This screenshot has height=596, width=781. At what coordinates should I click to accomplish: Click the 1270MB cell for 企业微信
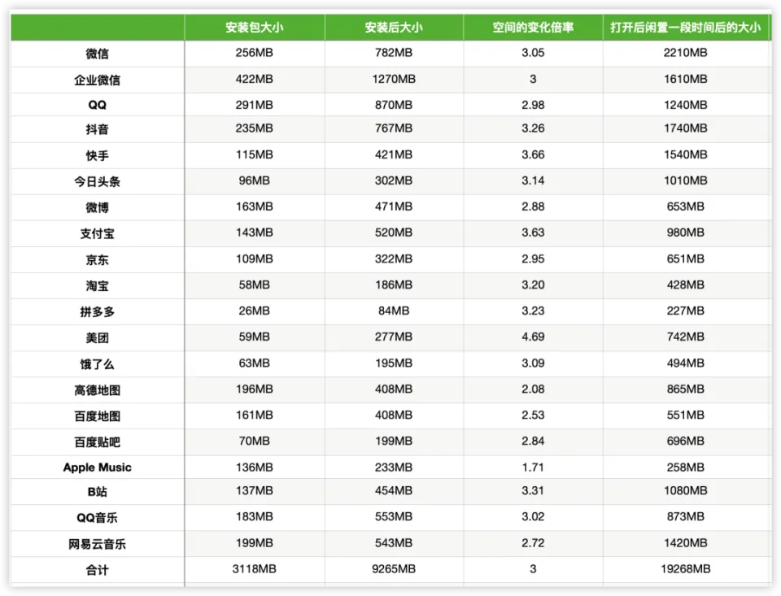[394, 79]
